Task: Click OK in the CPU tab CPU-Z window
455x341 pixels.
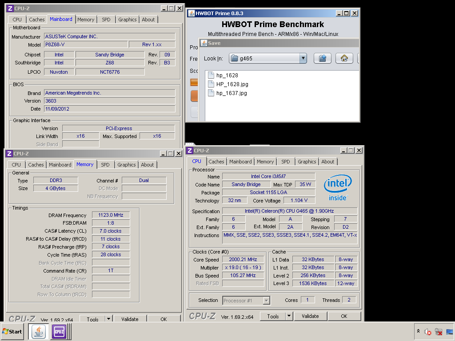Action: [344, 316]
